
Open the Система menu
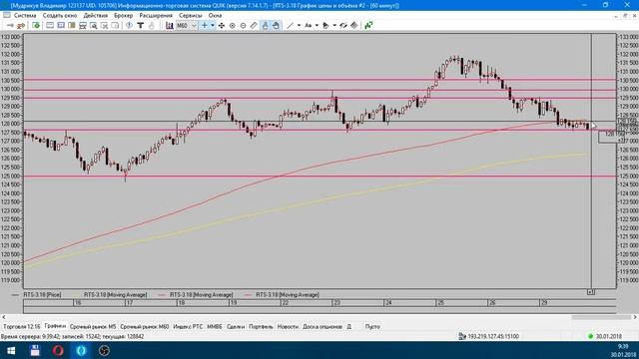[25, 16]
